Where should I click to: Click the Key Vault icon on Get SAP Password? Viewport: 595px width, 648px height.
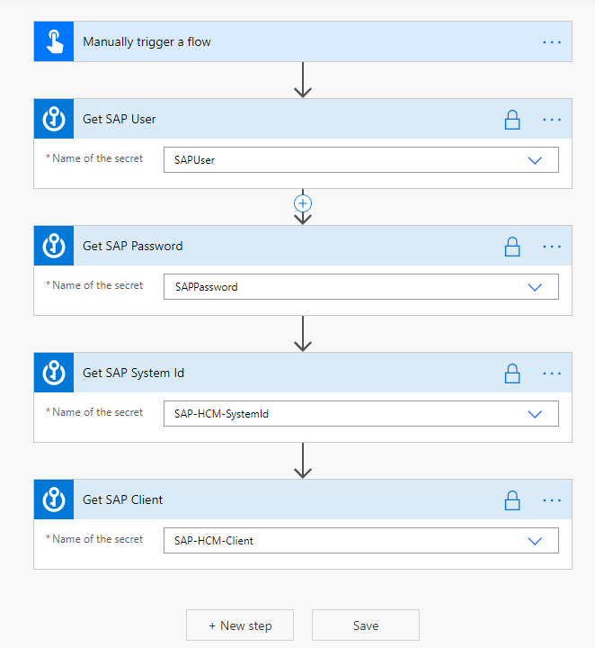click(54, 246)
